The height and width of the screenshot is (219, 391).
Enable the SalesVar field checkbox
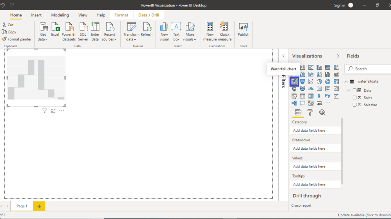coord(355,105)
